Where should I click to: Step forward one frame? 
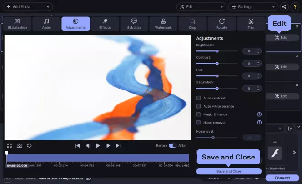point(108,146)
